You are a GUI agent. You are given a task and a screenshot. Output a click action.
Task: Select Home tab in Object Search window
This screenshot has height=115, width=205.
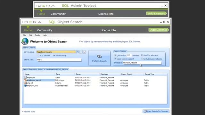[x=28, y=30]
